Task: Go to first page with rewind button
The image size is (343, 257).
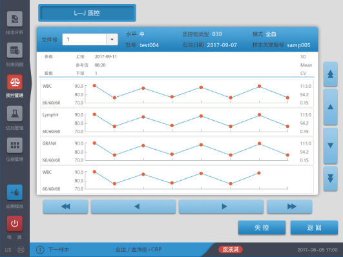Action: point(66,207)
